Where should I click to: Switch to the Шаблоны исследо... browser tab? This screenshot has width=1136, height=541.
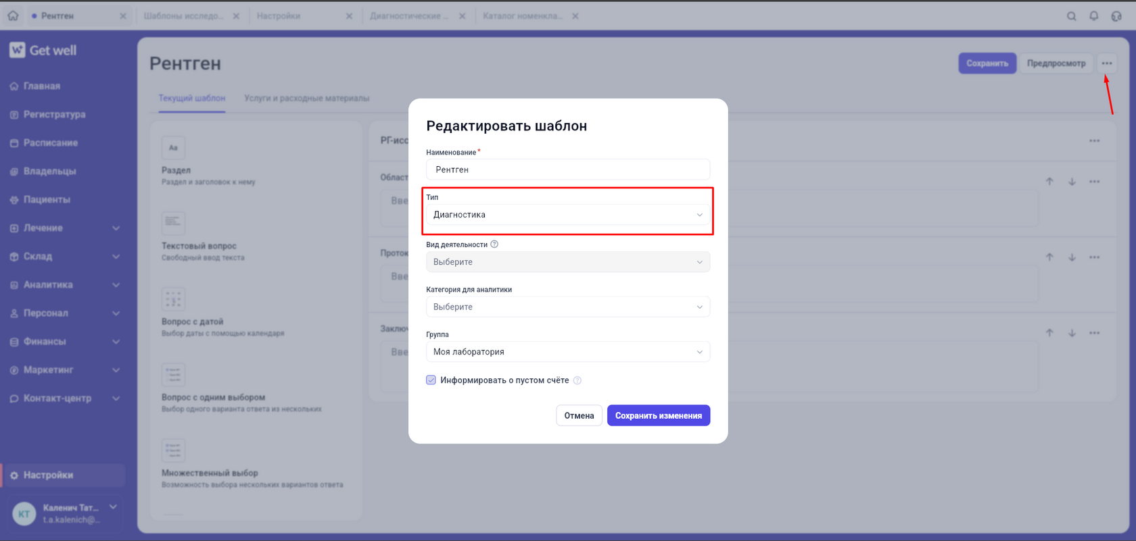click(183, 16)
